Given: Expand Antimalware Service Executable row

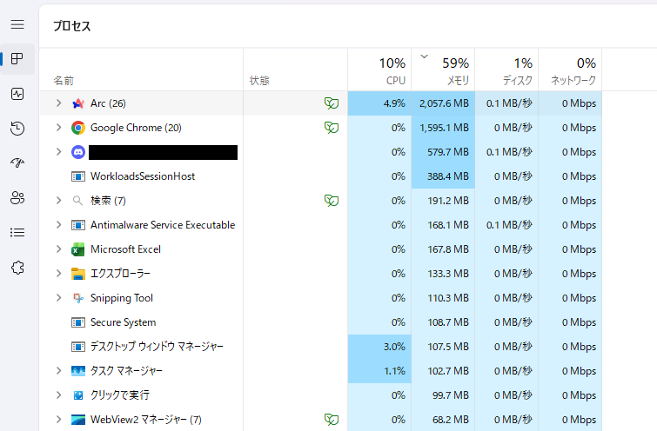Looking at the screenshot, I should (x=58, y=225).
